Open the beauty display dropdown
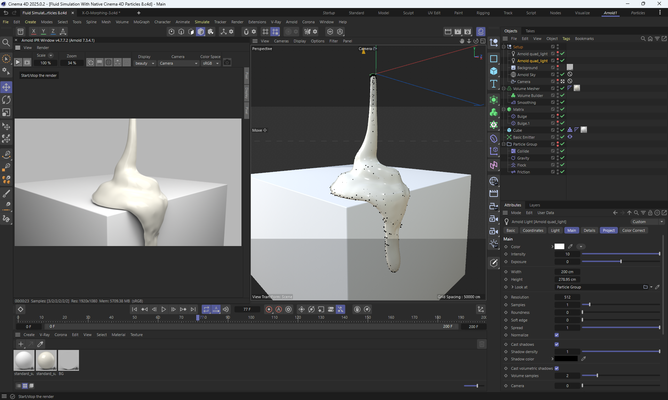The image size is (668, 400). pos(145,63)
